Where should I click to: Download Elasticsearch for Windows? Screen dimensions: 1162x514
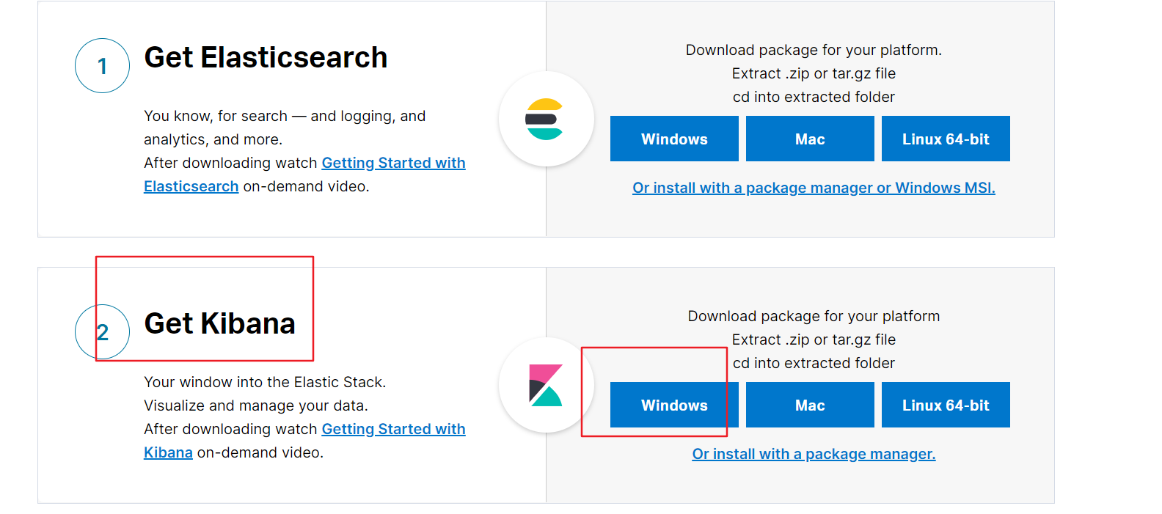[674, 139]
